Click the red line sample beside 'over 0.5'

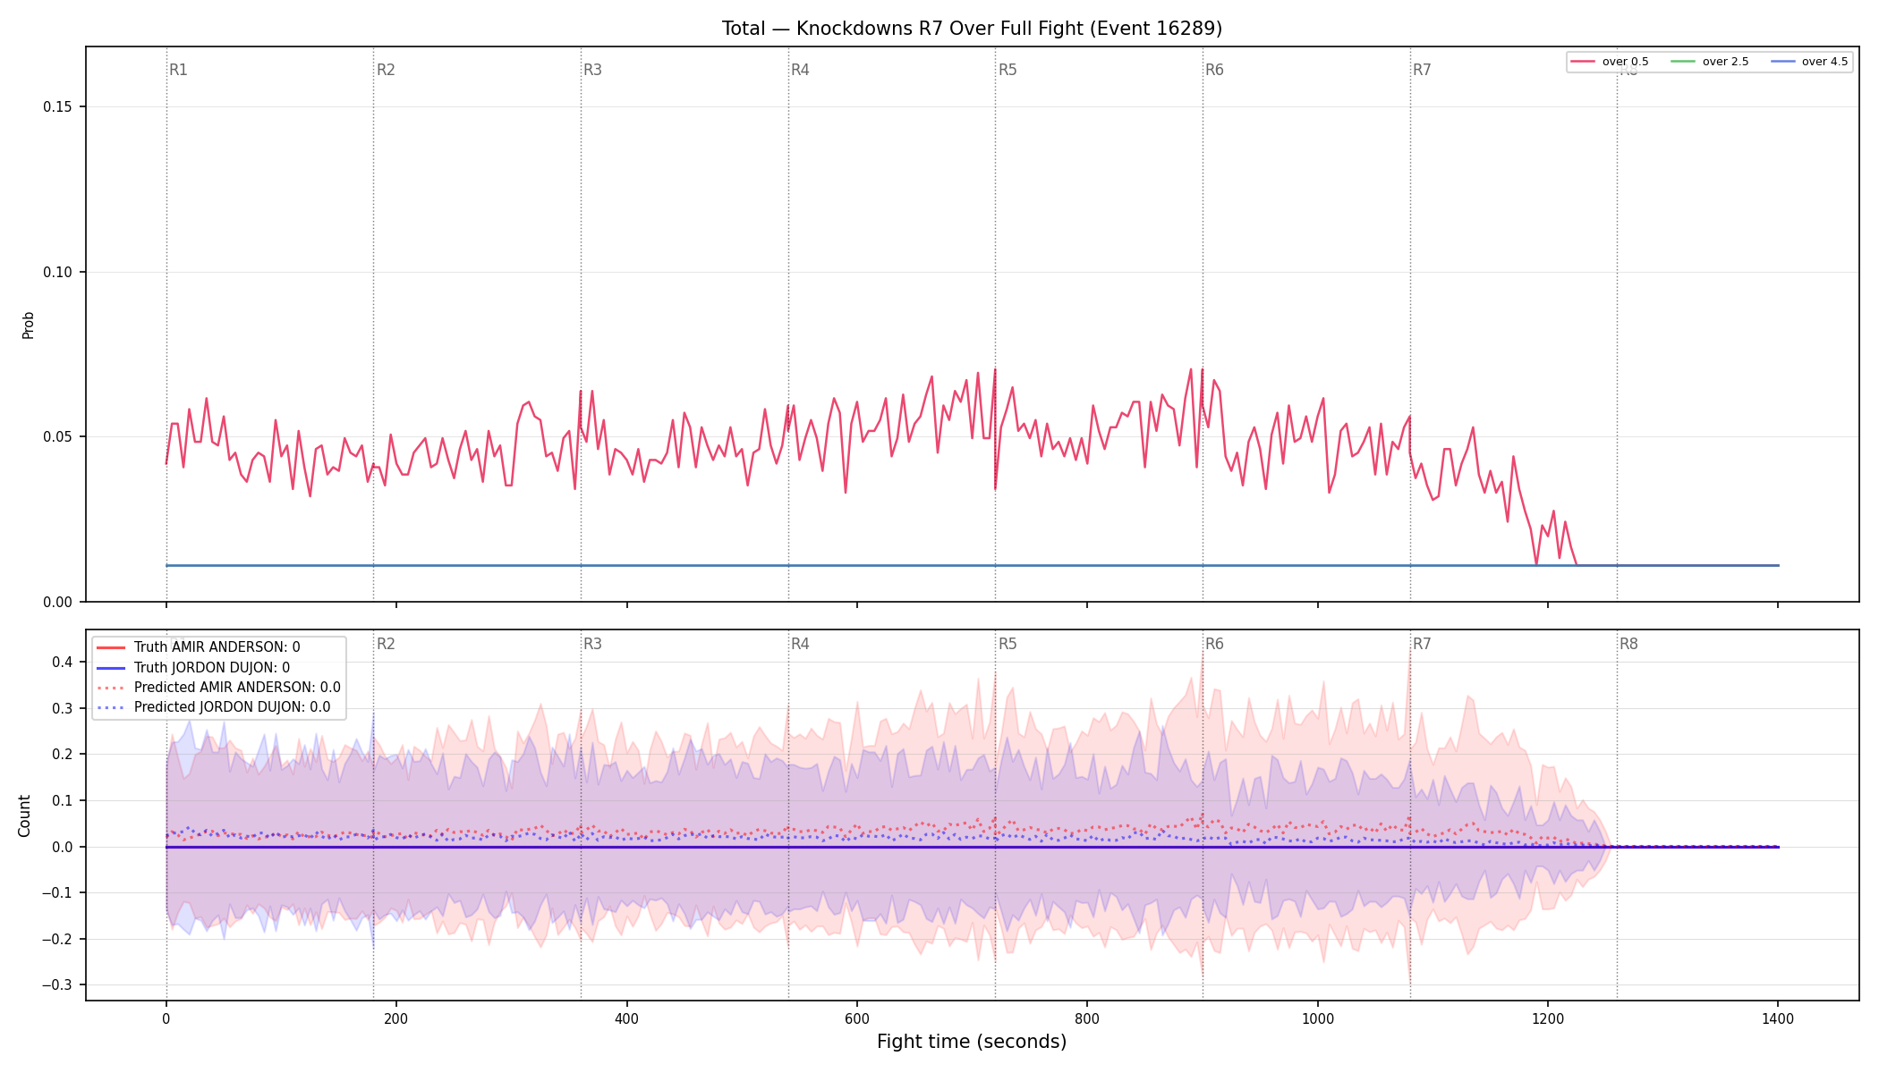(x=1583, y=62)
